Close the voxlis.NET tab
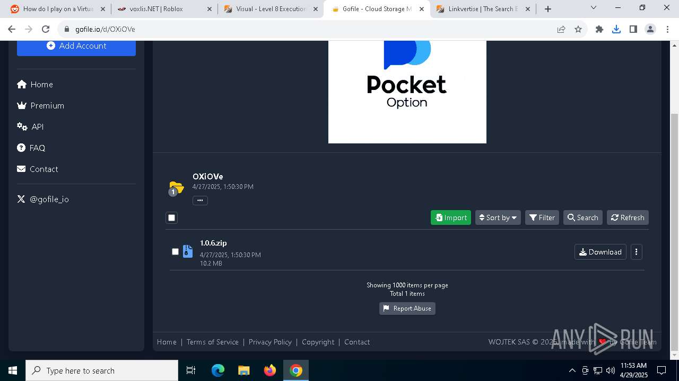This screenshot has height=381, width=679. click(210, 9)
